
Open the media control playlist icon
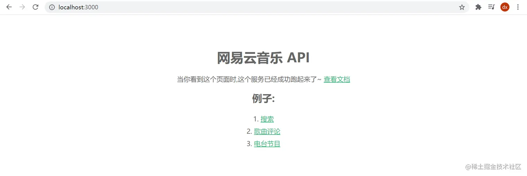click(491, 7)
